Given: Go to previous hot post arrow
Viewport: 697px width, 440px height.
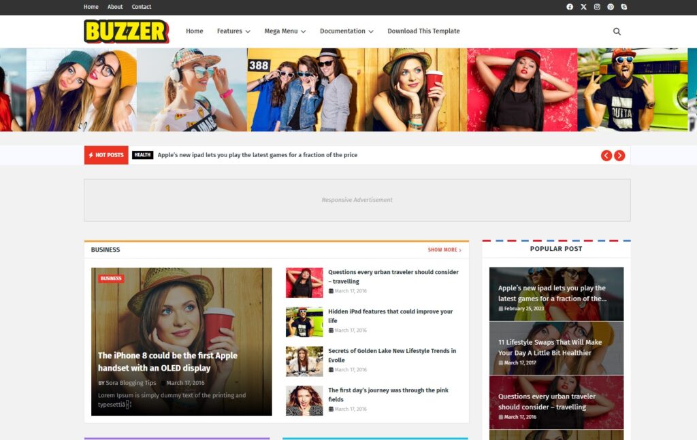Looking at the screenshot, I should pos(606,155).
